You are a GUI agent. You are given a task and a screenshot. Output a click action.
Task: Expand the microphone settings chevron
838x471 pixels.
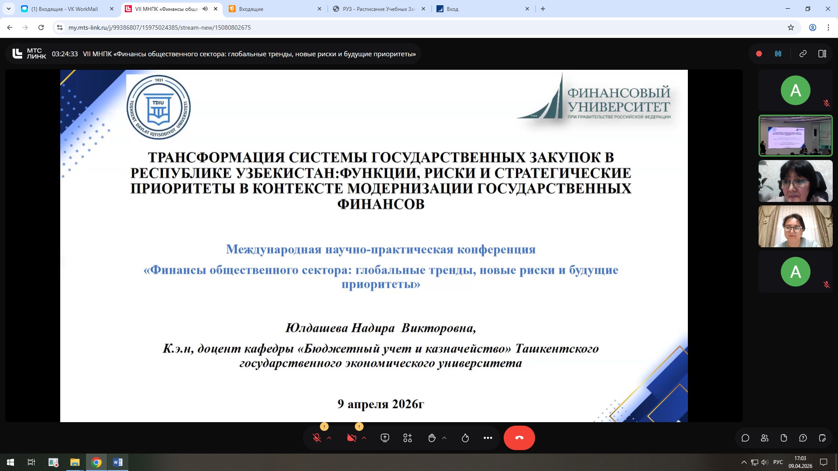(330, 438)
